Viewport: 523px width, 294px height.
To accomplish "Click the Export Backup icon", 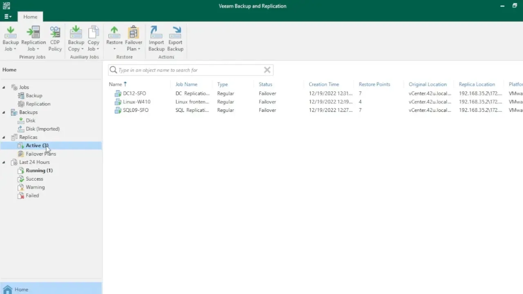I will tap(175, 39).
